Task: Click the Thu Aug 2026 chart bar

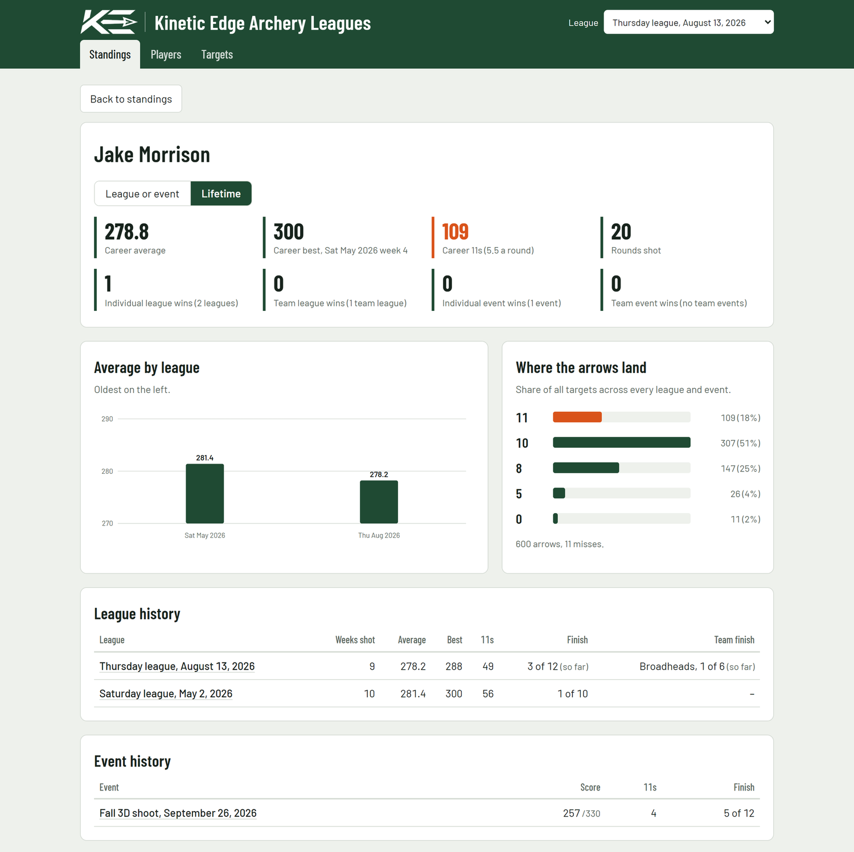Action: (379, 502)
